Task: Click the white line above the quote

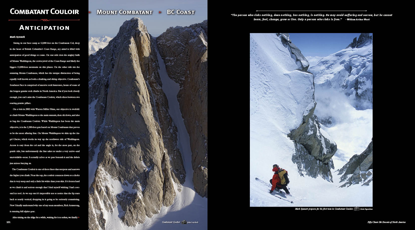Action: 311,11
